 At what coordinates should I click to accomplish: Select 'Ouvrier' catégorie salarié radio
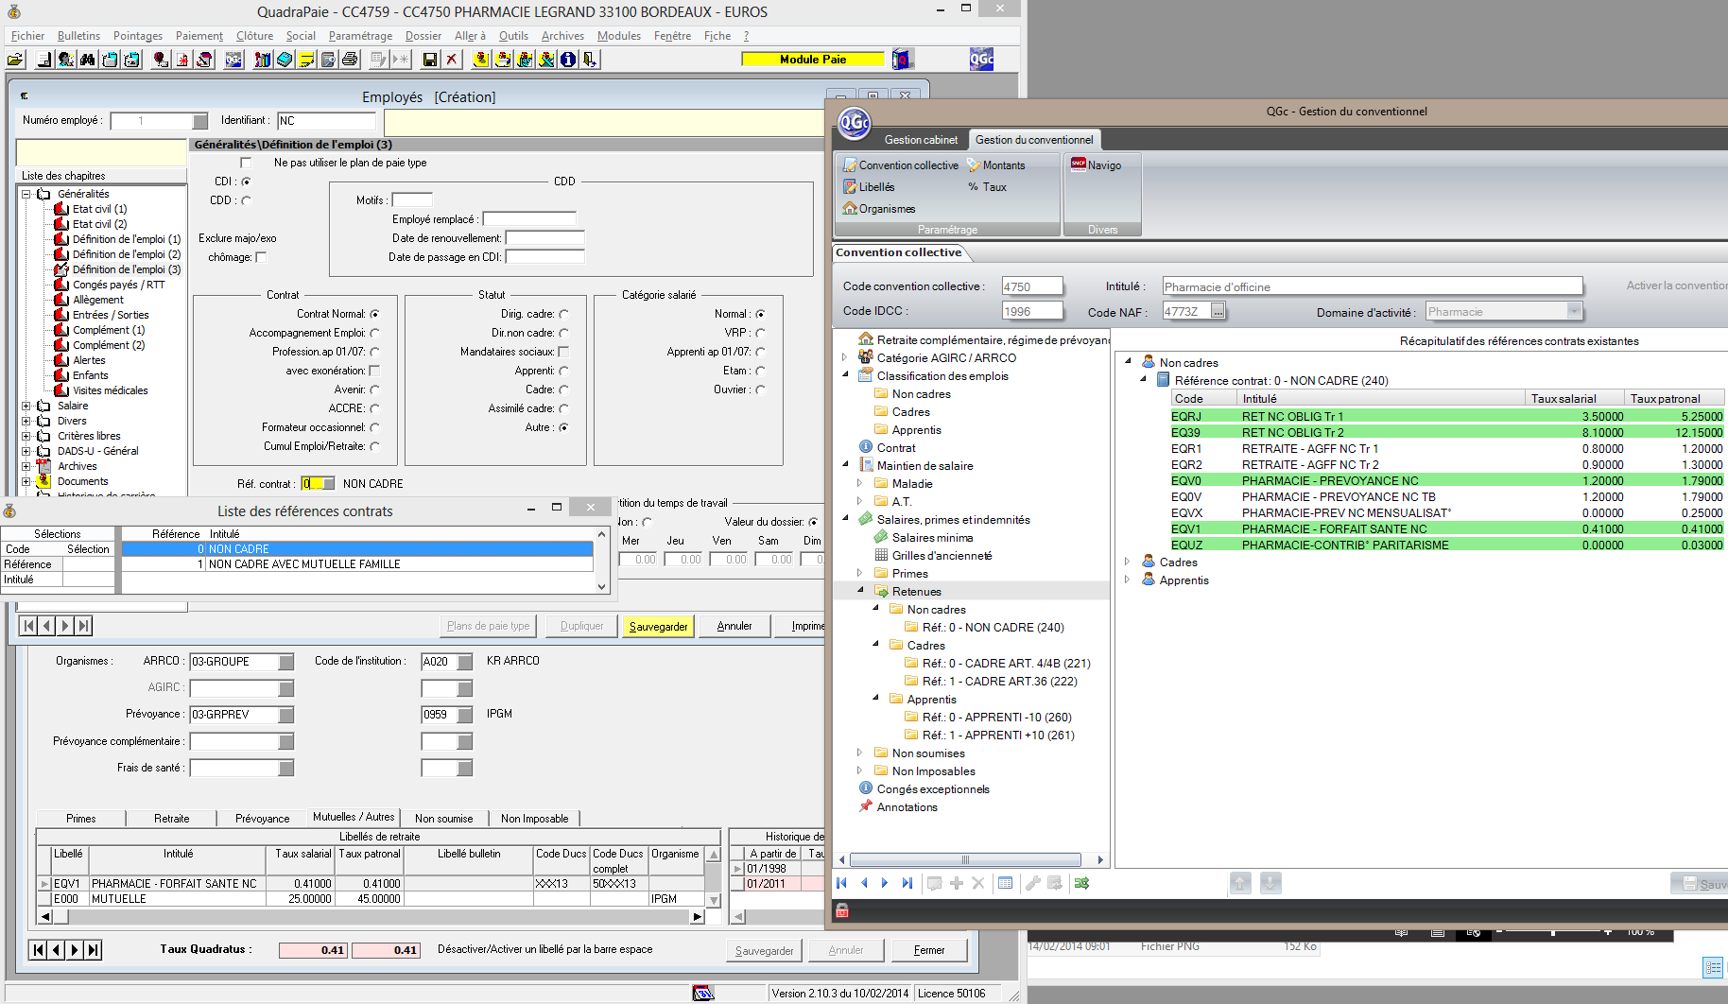click(x=760, y=389)
